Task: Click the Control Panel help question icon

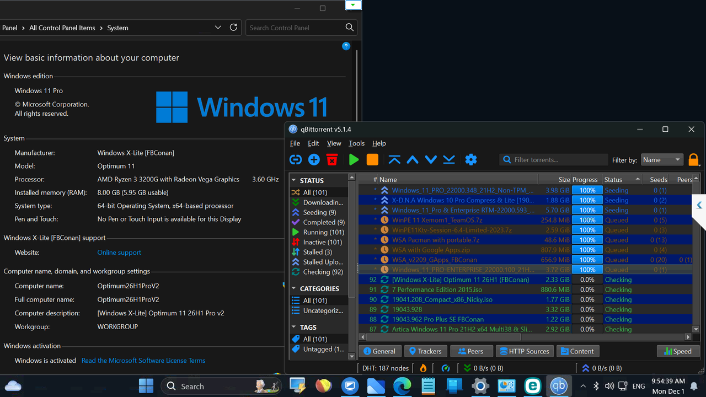Action: point(346,46)
